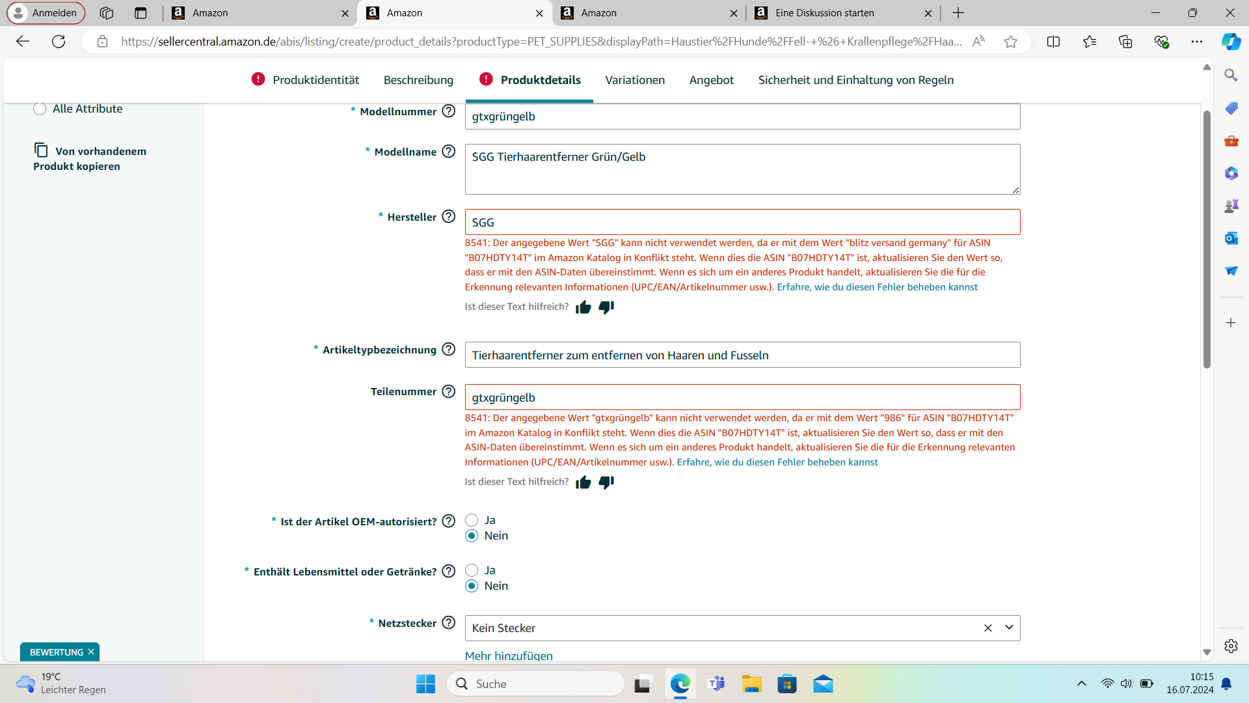Open Outlook icon in Edge sidebar
Image resolution: width=1249 pixels, height=703 pixels.
tap(1231, 238)
